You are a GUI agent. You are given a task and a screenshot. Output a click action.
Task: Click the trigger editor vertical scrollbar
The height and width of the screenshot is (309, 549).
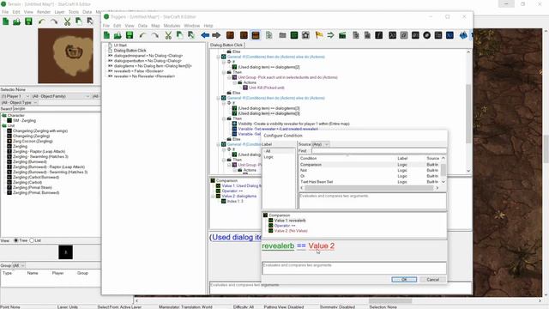pyautogui.click(x=468, y=112)
